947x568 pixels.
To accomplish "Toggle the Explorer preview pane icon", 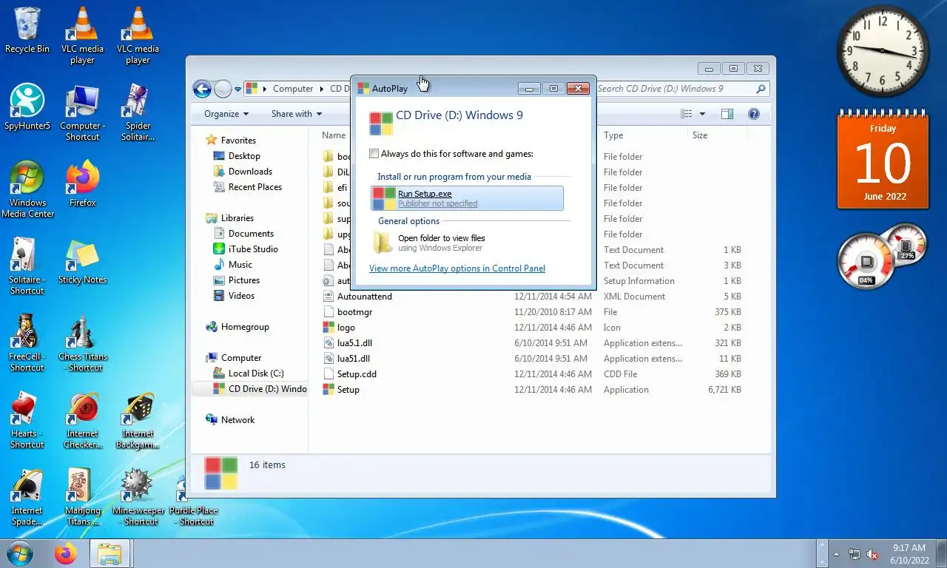I will 727,114.
